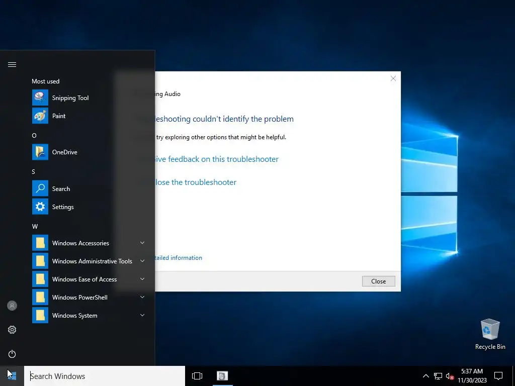Expand Windows Accessories chevron
Image resolution: width=515 pixels, height=386 pixels.
click(x=142, y=243)
